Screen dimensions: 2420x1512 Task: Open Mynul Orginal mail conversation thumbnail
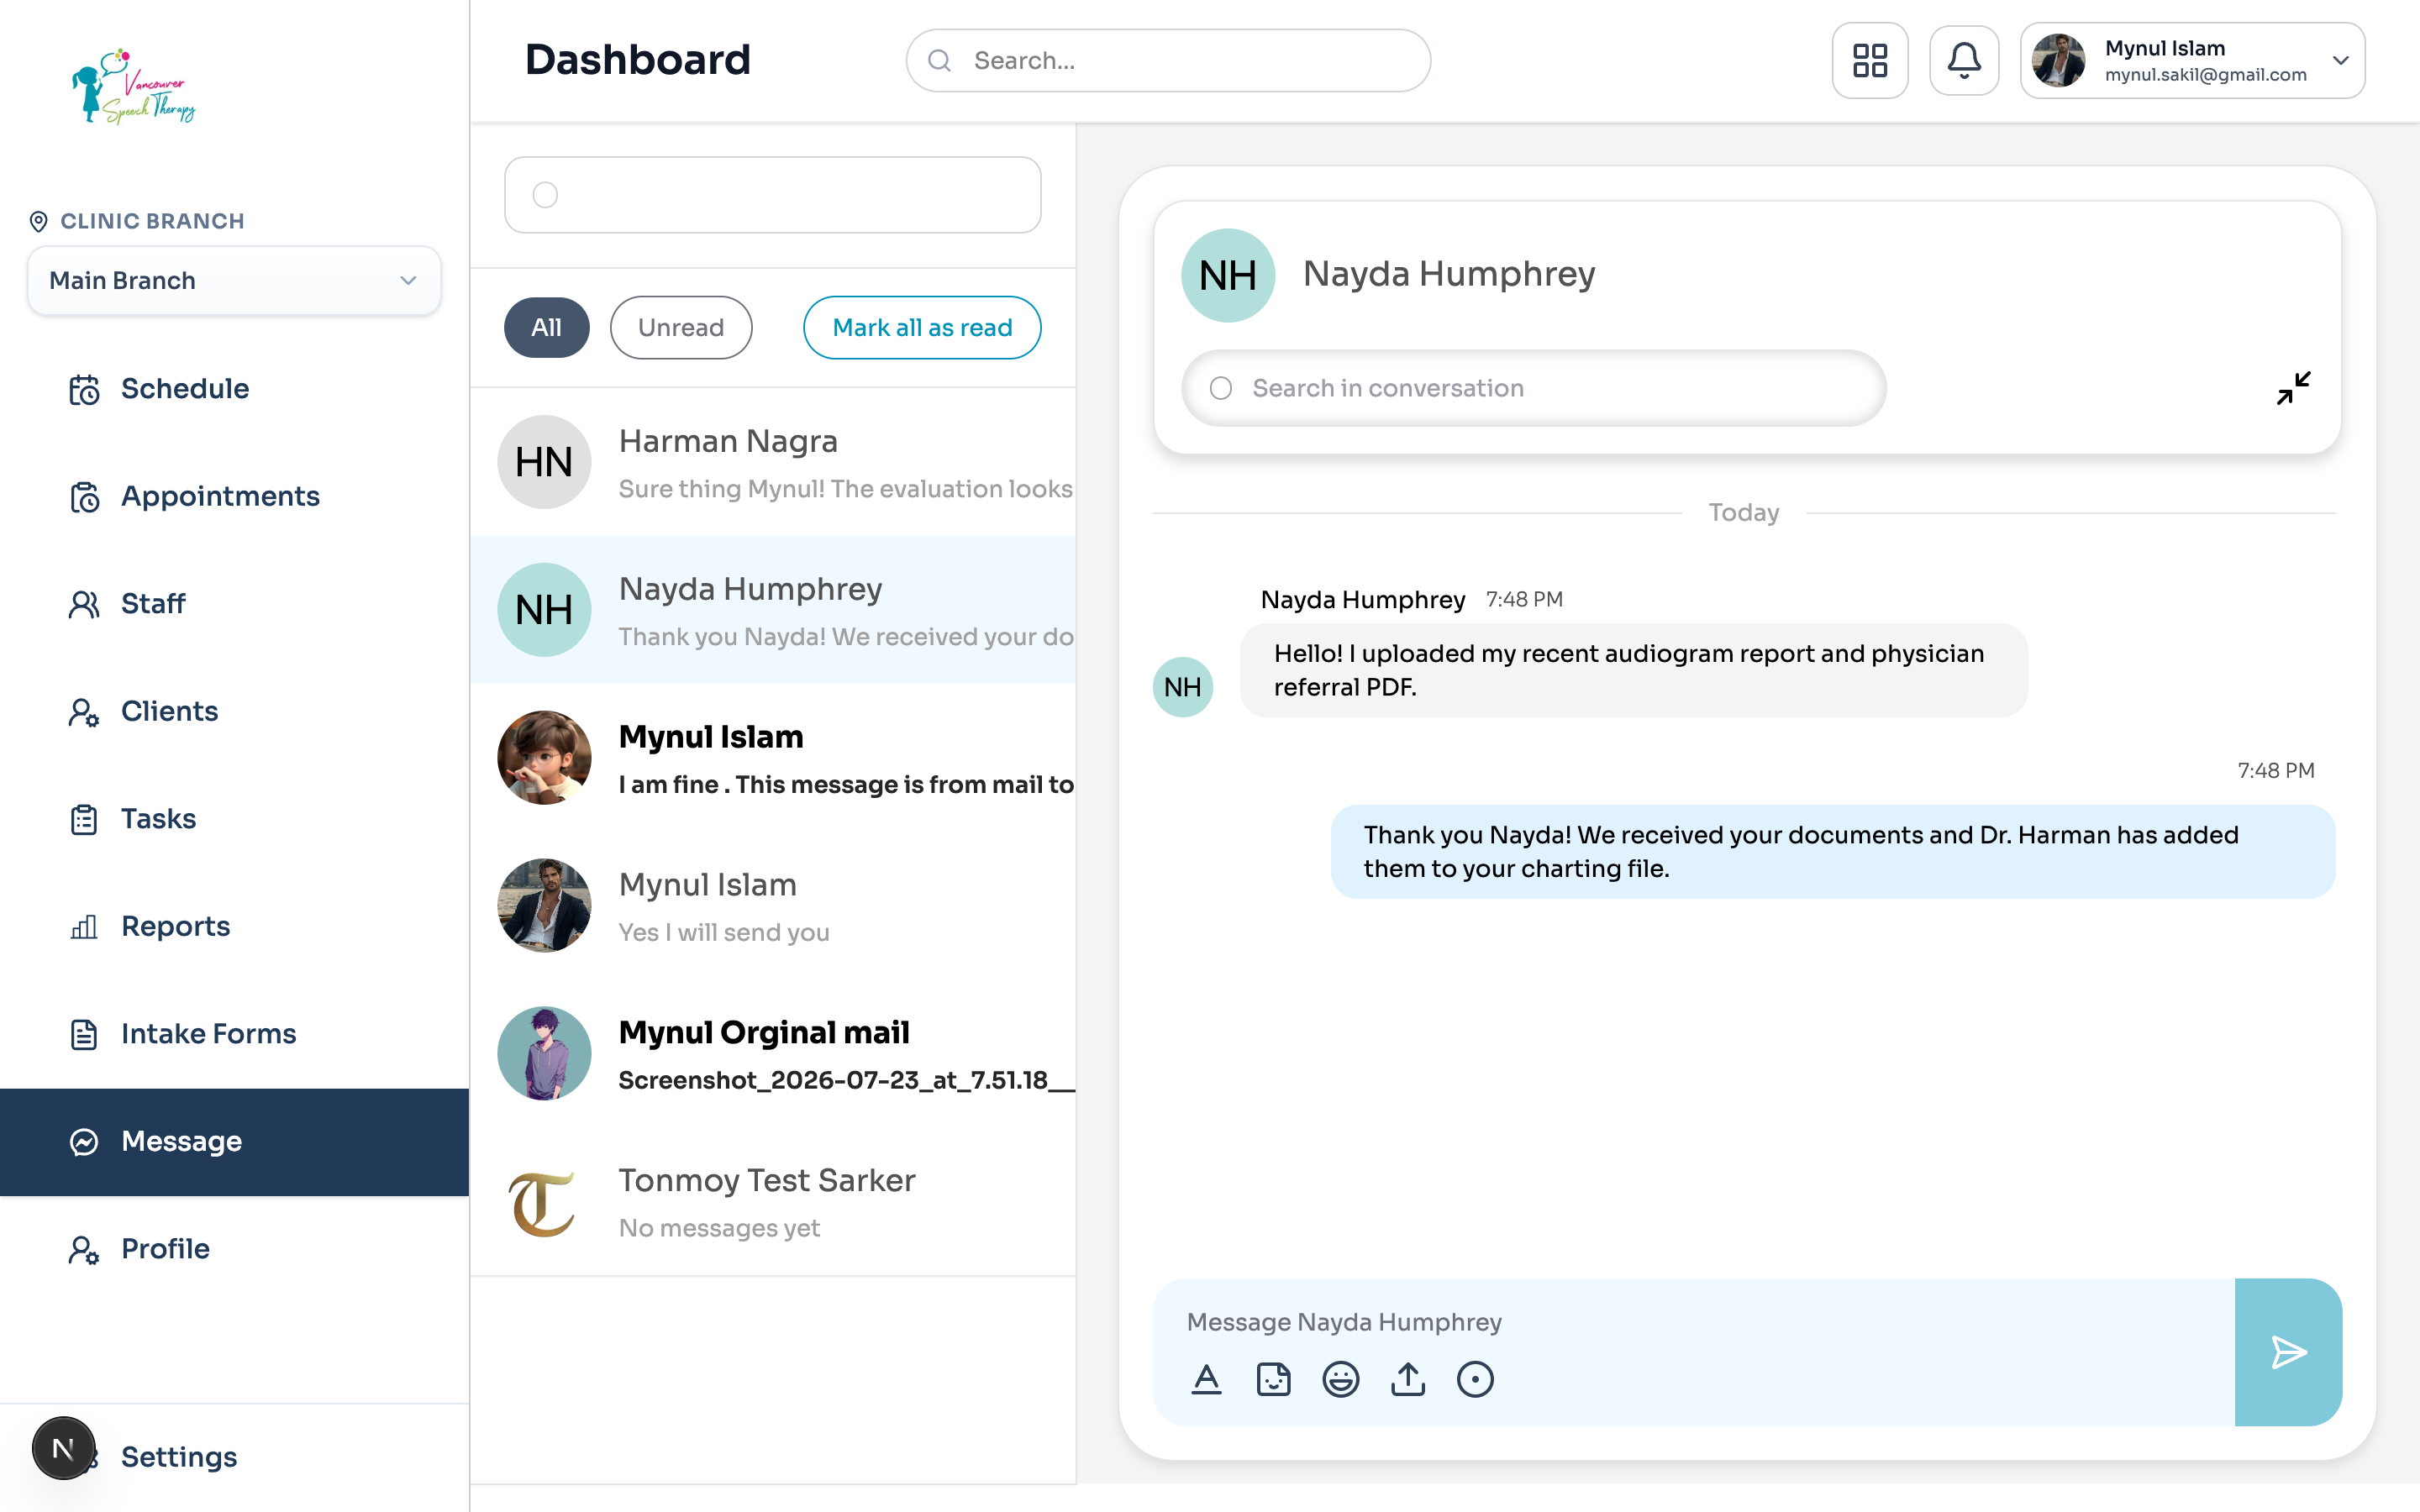click(x=544, y=1053)
